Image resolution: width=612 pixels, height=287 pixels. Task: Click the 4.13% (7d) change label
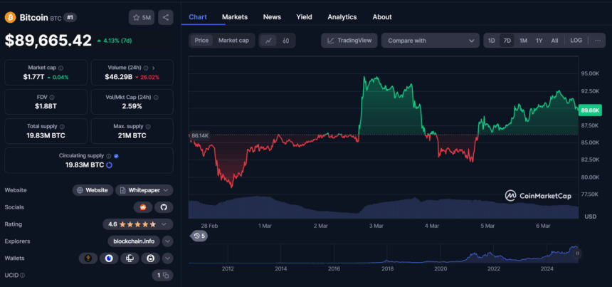tap(117, 41)
